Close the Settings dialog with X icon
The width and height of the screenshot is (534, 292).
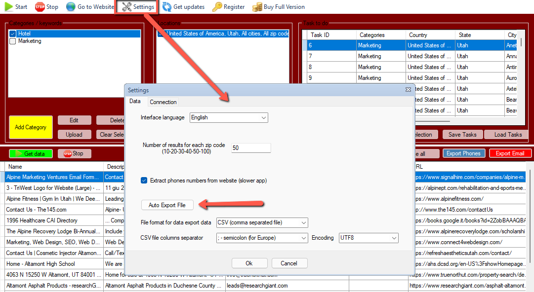pyautogui.click(x=408, y=90)
